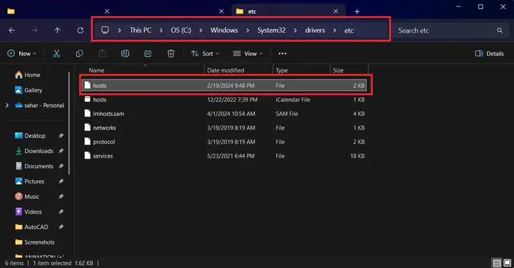Image resolution: width=514 pixels, height=268 pixels.
Task: Open Videos in the sidebar
Action: 28,212
